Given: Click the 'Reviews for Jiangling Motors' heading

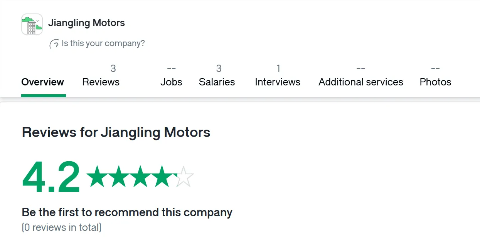Looking at the screenshot, I should click(x=116, y=132).
